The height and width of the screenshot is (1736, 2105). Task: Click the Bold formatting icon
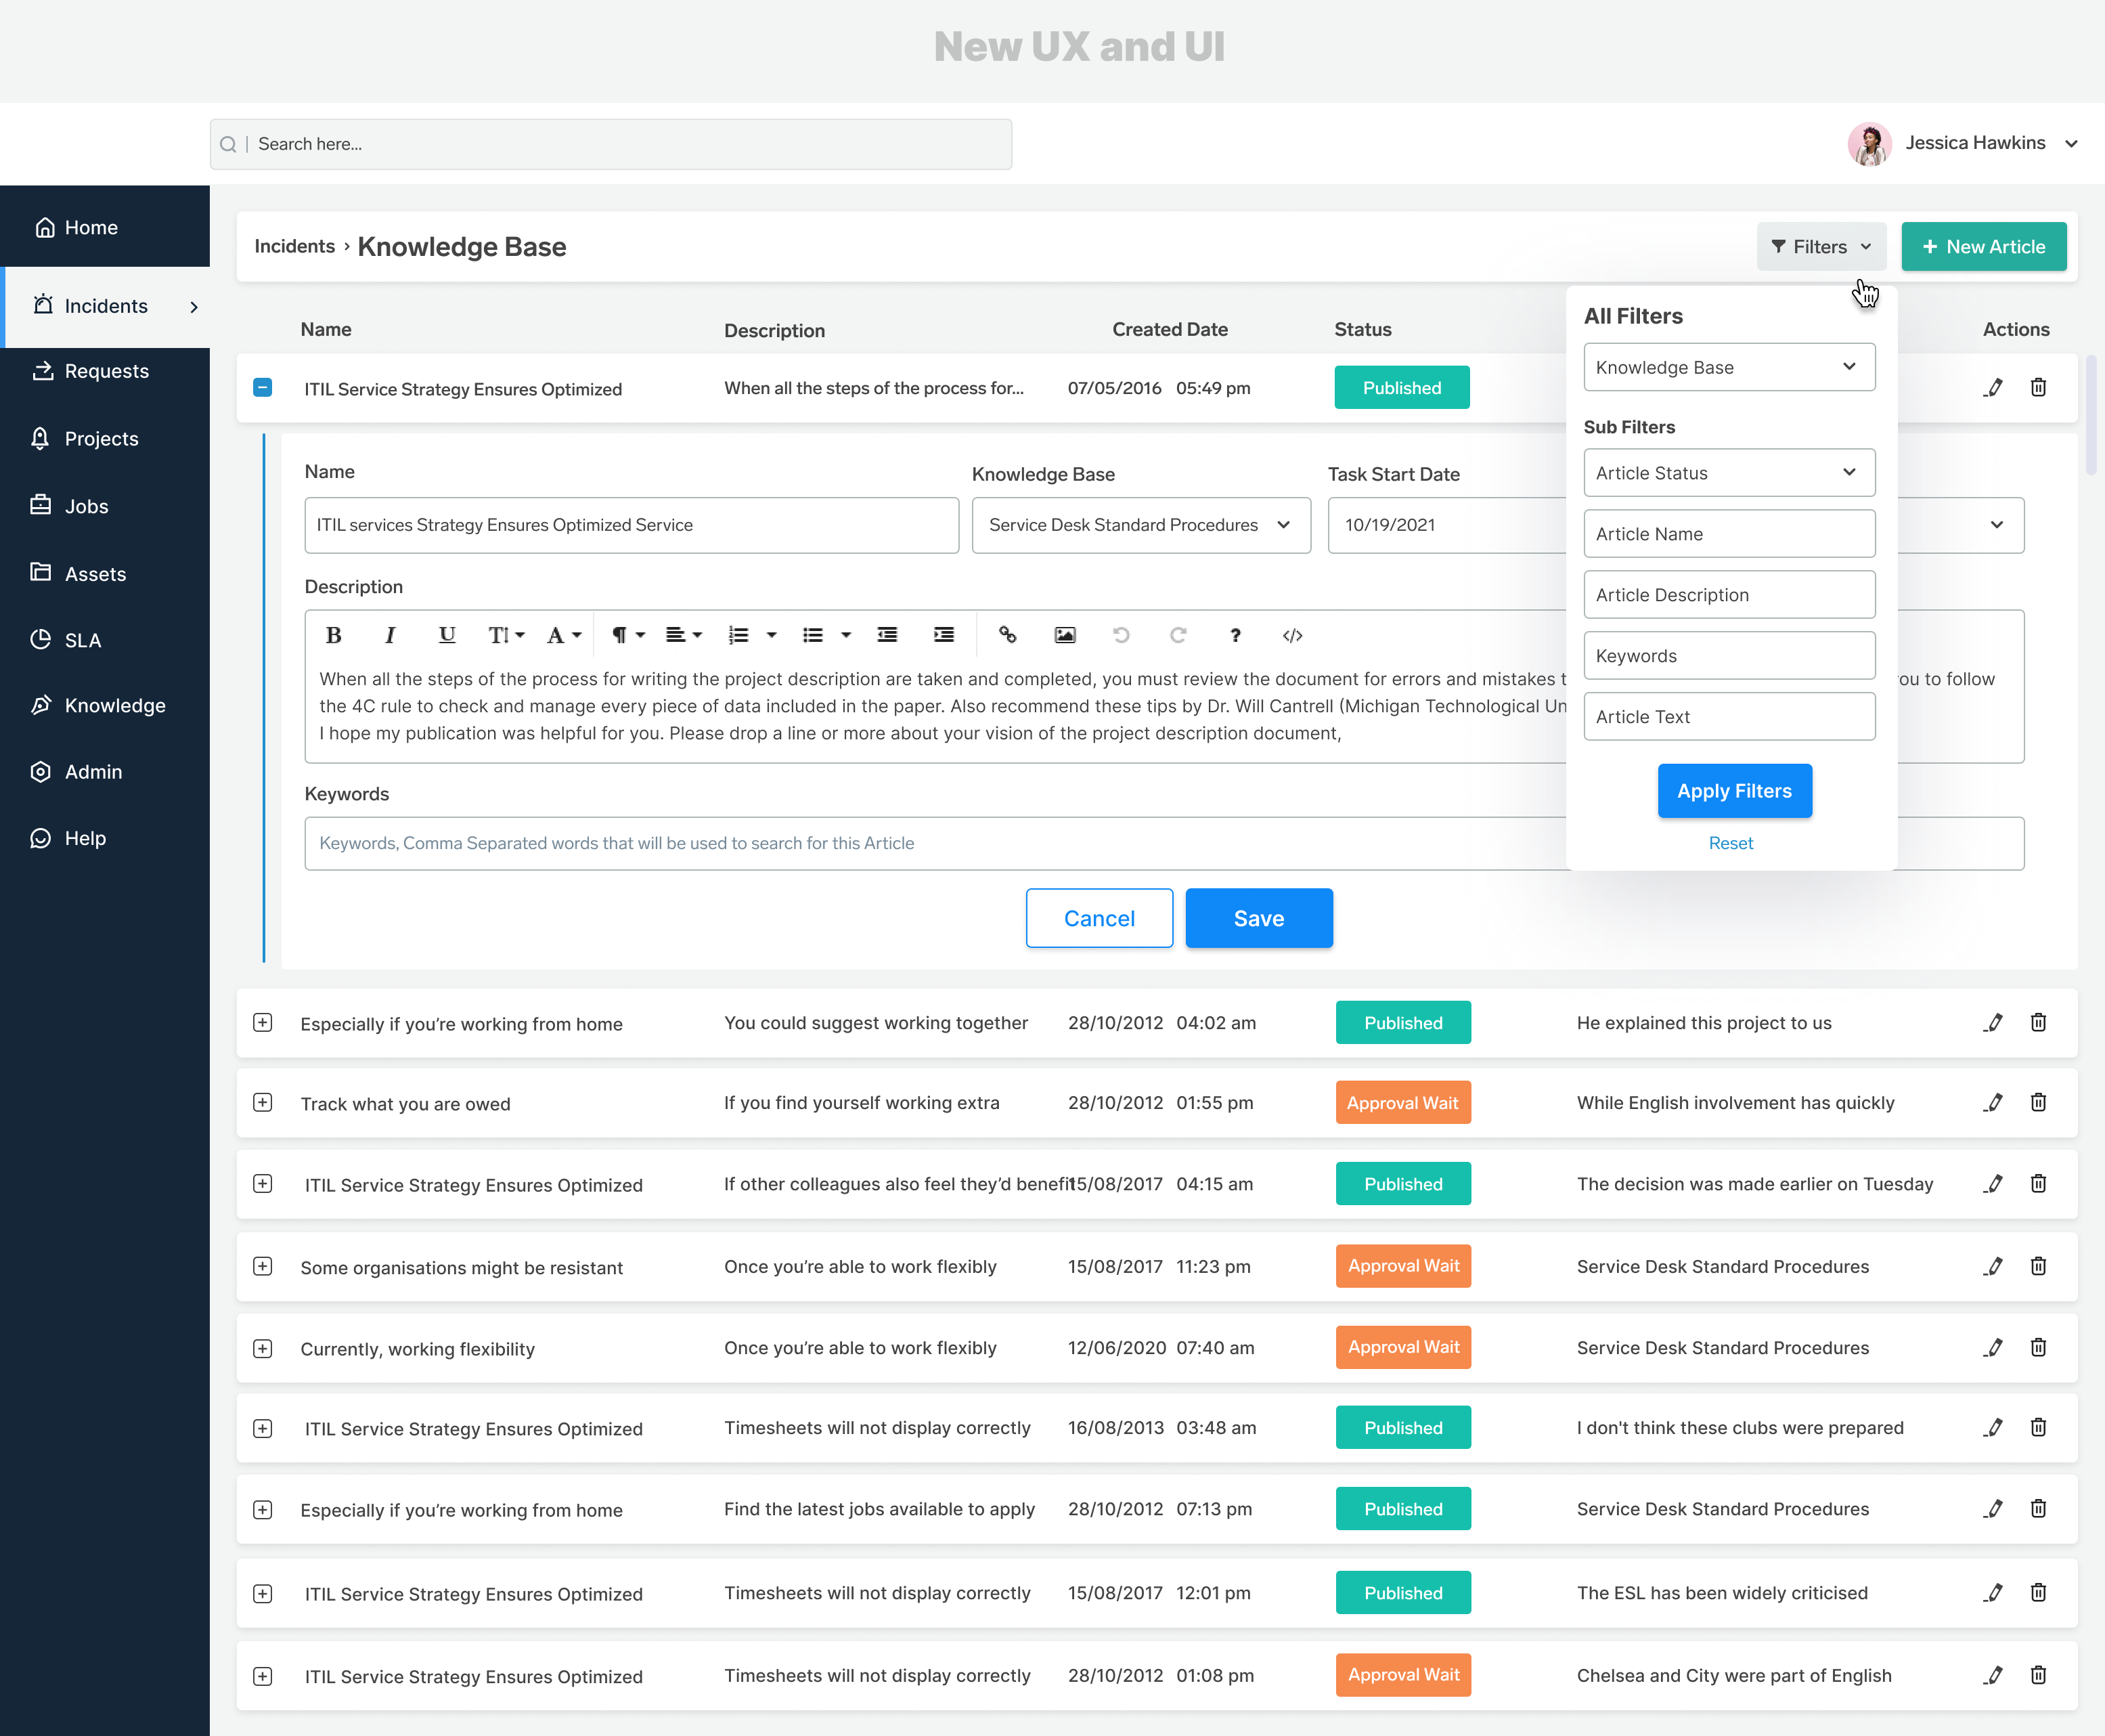pos(334,635)
